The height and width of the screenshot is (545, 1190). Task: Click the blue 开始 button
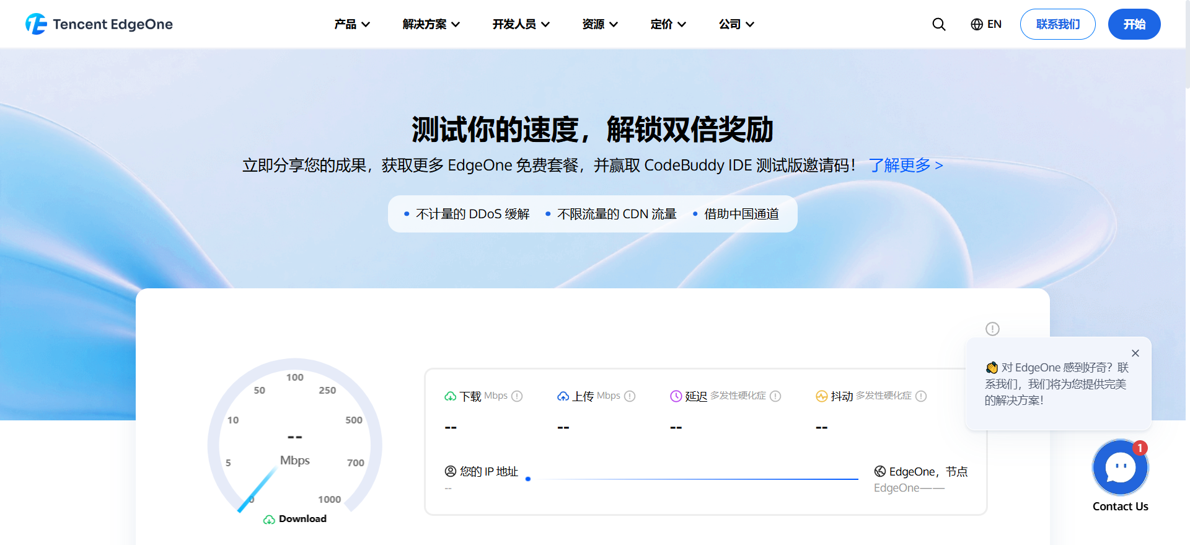point(1134,24)
